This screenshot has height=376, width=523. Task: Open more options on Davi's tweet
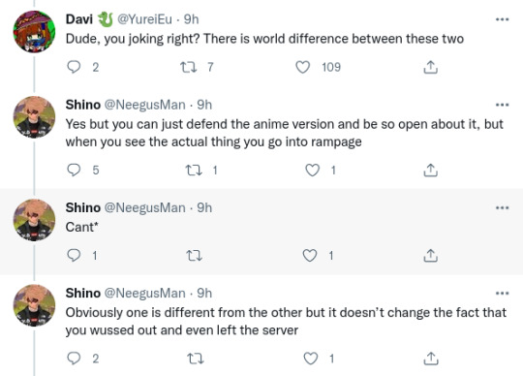click(x=502, y=19)
